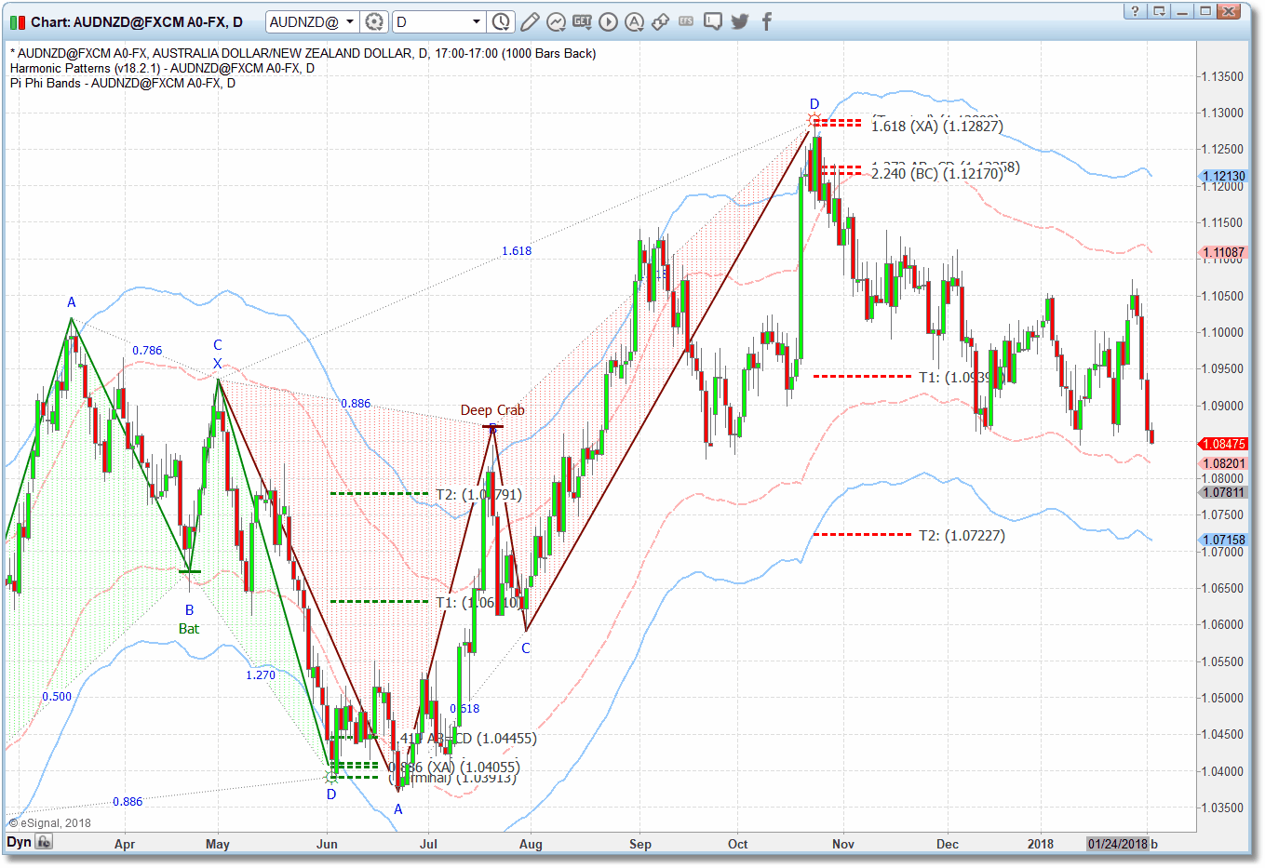The height and width of the screenshot is (868, 1265).
Task: Share chart via Twitter bird icon
Action: pos(740,21)
